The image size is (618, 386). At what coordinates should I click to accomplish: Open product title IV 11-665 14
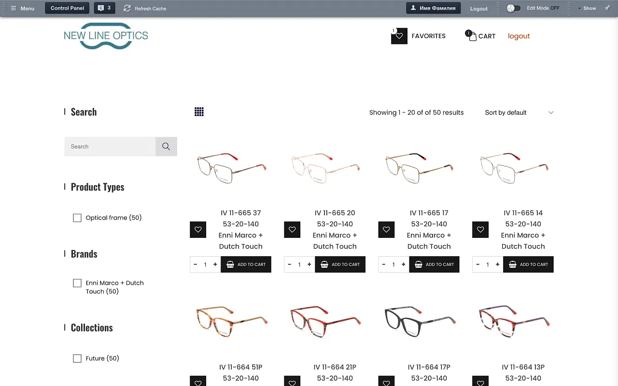[x=523, y=230]
